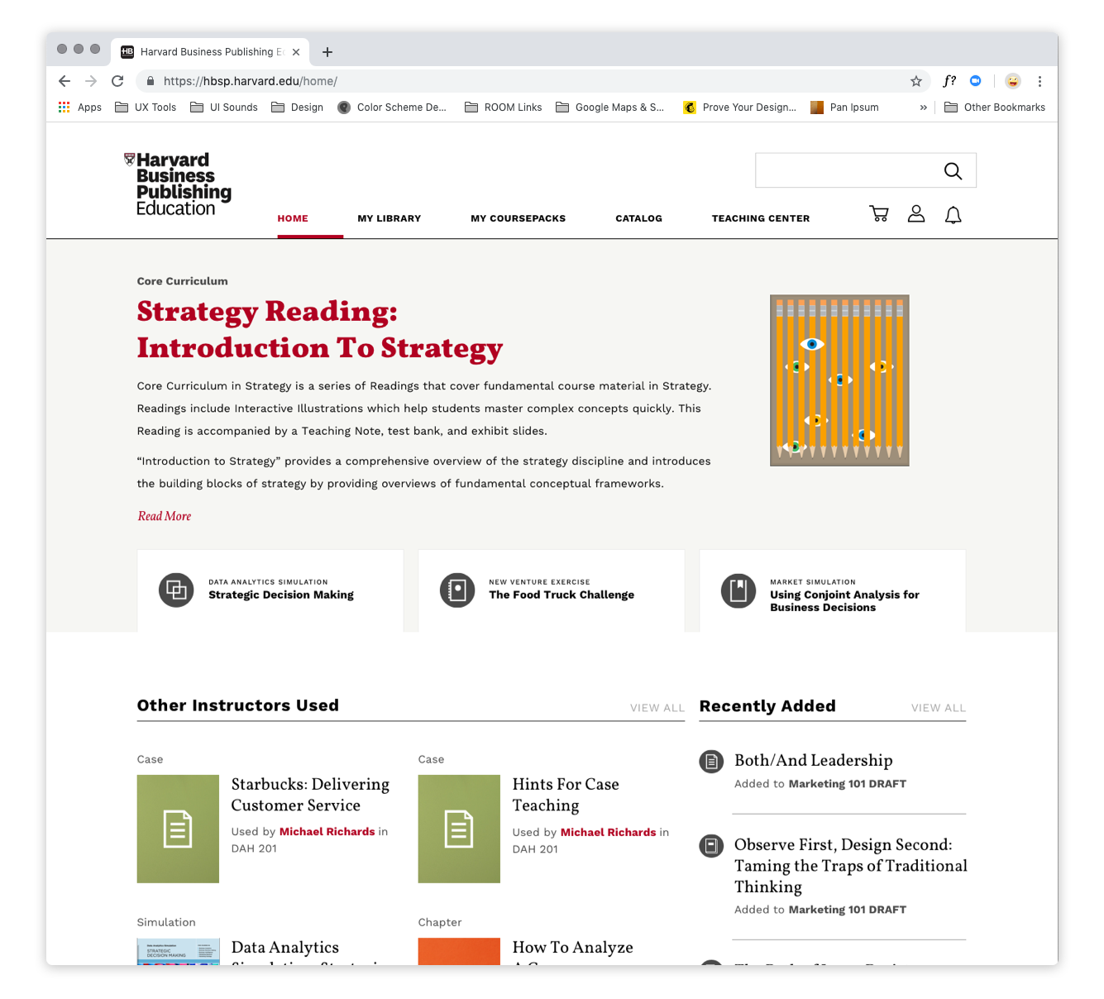Expand the hidden bookmarks chevron
Viewport: 1104px width, 999px height.
[923, 108]
